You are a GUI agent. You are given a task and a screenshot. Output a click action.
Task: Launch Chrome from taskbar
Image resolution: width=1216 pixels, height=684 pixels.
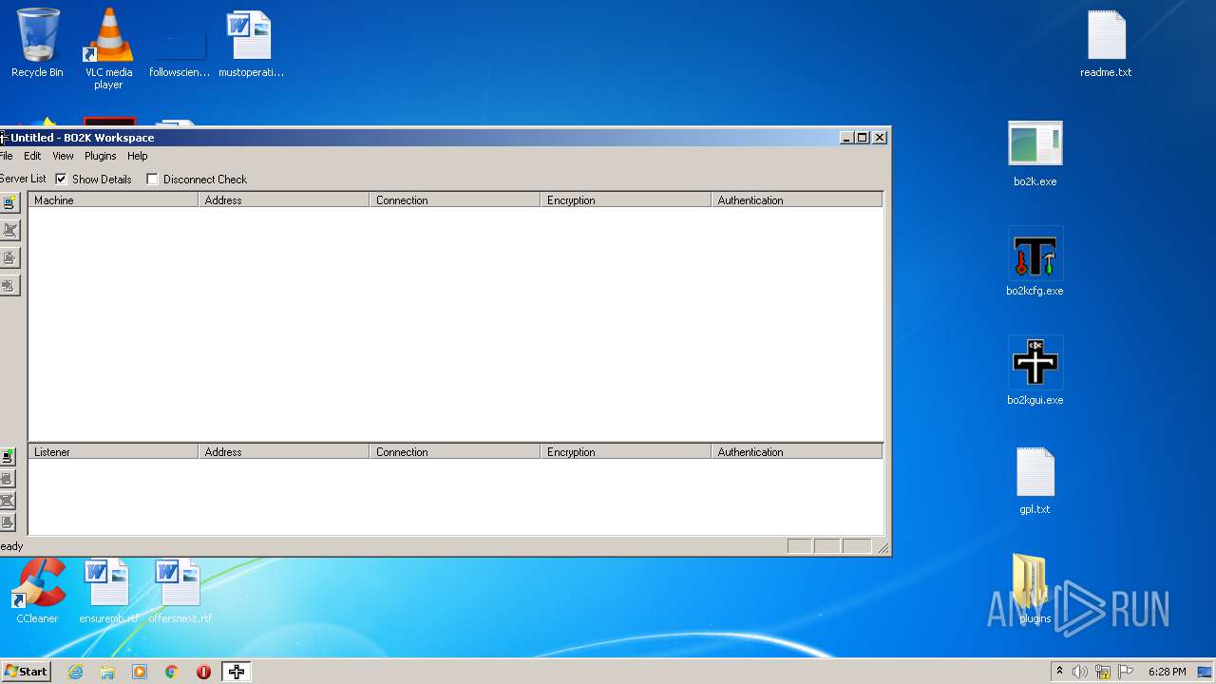(x=172, y=672)
